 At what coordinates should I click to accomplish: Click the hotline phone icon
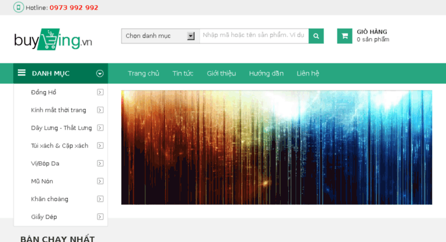[x=18, y=7]
